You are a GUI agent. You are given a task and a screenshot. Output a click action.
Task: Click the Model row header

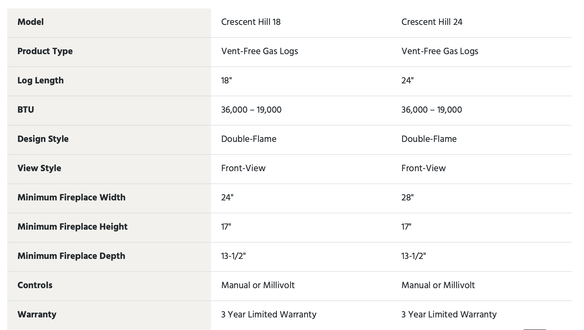point(31,22)
